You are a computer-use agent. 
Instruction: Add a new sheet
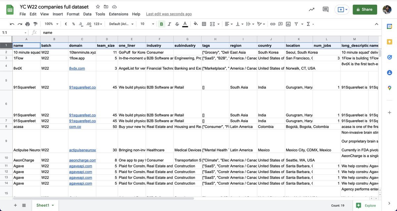point(15,205)
